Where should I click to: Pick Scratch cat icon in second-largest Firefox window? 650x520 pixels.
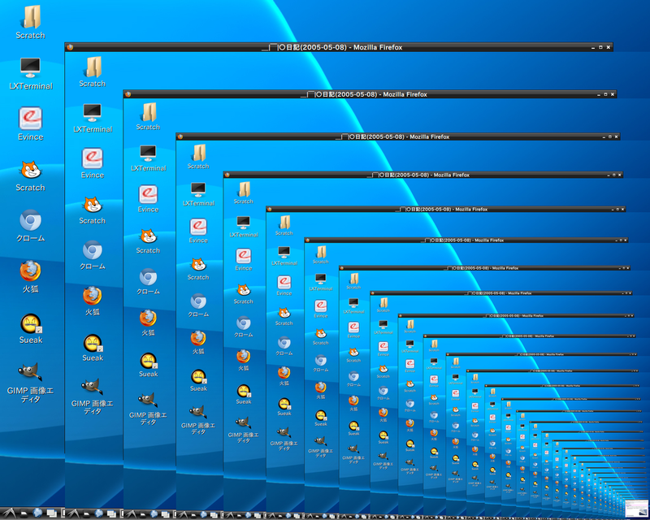tap(149, 236)
